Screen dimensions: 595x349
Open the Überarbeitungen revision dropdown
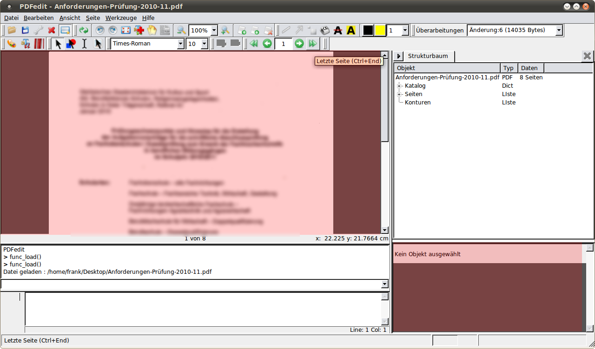(559, 30)
